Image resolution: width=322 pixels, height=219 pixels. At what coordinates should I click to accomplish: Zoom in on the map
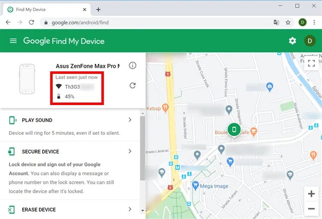pyautogui.click(x=312, y=194)
